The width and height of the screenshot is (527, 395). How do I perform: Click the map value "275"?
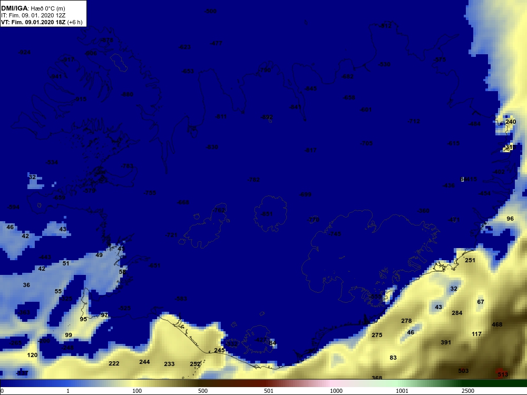coord(377,335)
